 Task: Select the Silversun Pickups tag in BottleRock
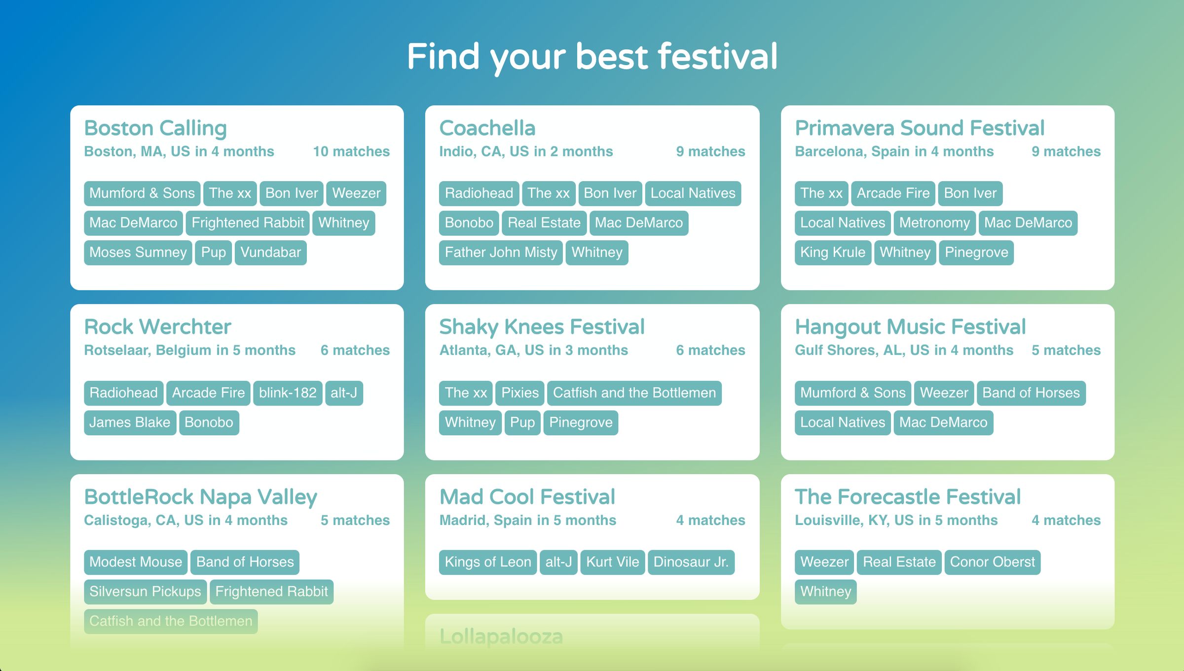pyautogui.click(x=145, y=592)
